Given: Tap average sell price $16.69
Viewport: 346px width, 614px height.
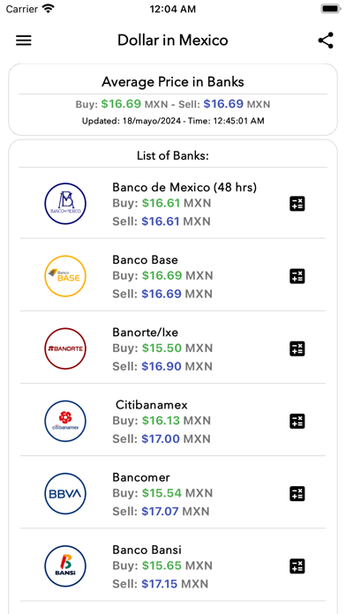Looking at the screenshot, I should pyautogui.click(x=223, y=104).
